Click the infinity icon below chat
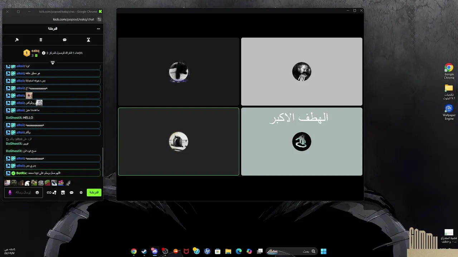Screen dimensions: 458x257 tap(49, 192)
